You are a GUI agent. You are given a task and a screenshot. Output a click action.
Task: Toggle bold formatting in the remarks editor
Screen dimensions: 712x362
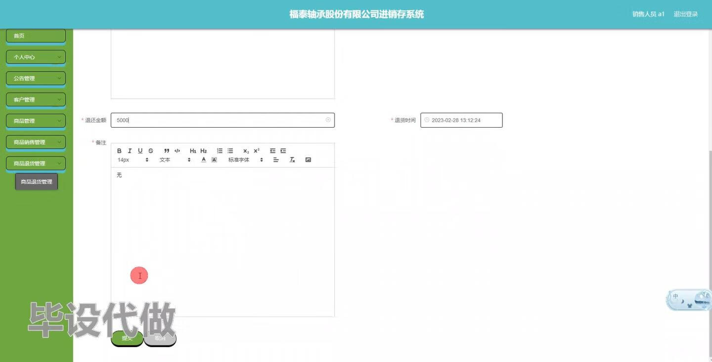point(119,151)
